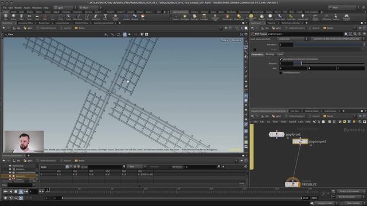The height and width of the screenshot is (206, 367).
Task: Click the PRESOLVE output node
Action: tap(292, 184)
